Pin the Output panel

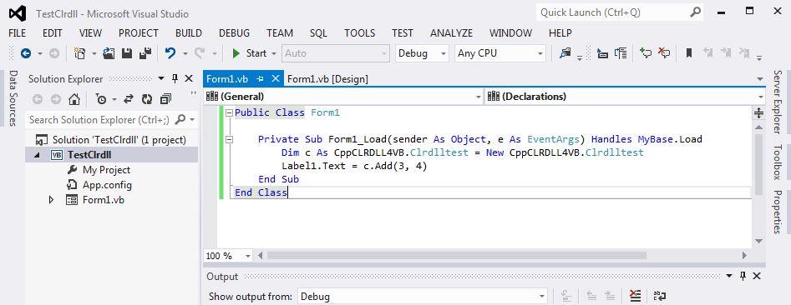(743, 276)
